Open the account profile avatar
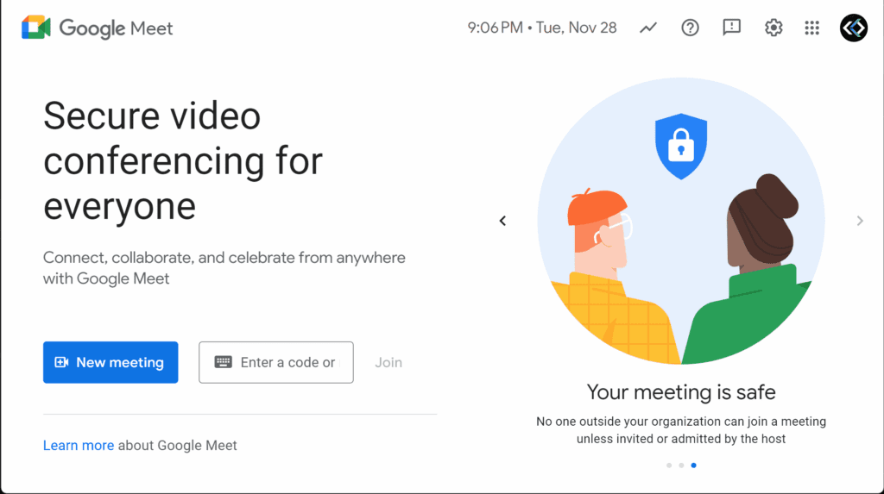The height and width of the screenshot is (494, 884). tap(854, 28)
